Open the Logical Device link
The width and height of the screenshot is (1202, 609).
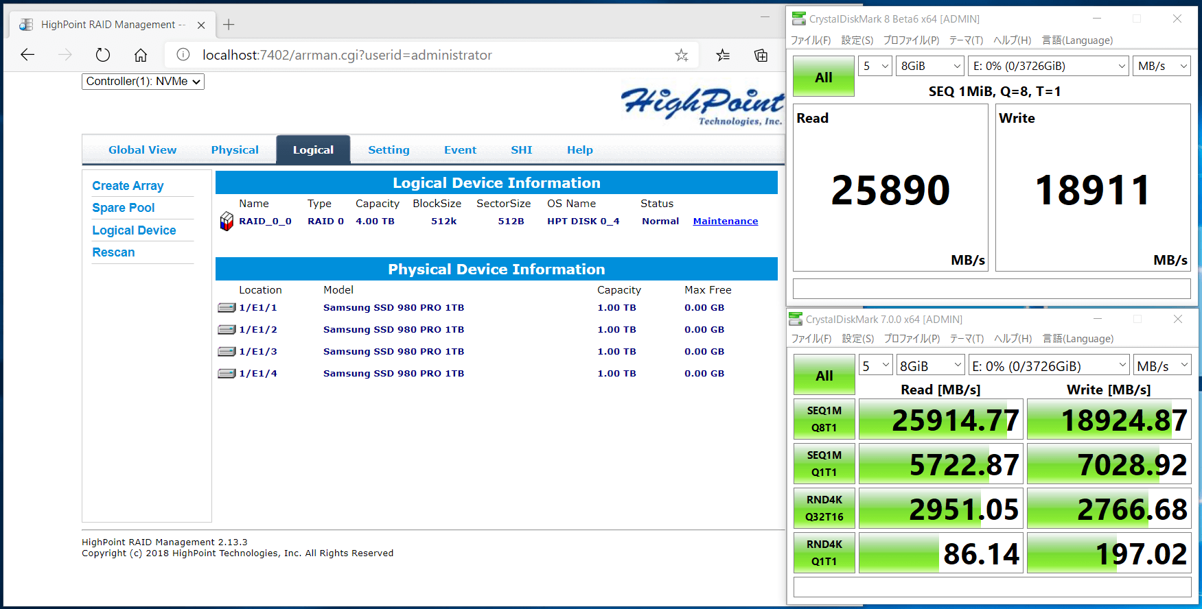(x=134, y=230)
